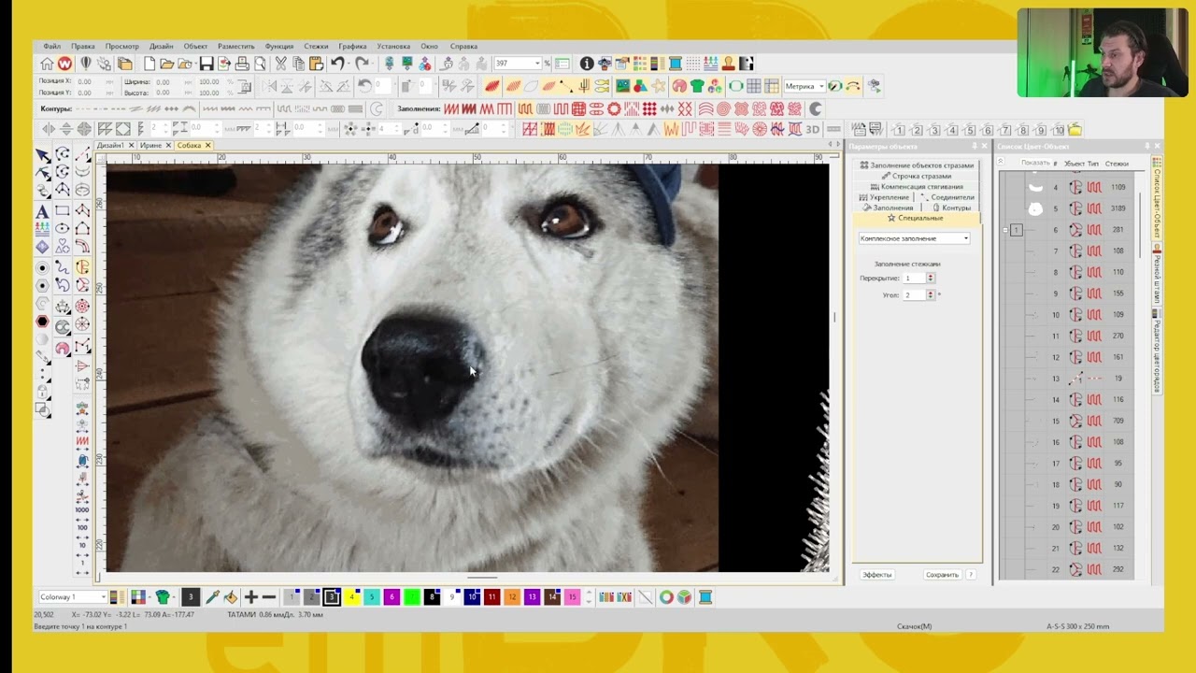Click the 3D stitch effect icon
1196x673 pixels.
813,129
